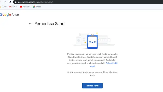
Task: Open the YouTube bookmark label
Action: click(27, 7)
